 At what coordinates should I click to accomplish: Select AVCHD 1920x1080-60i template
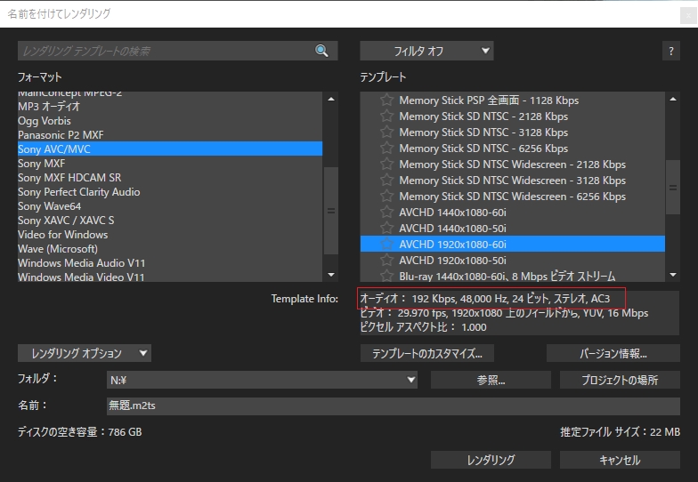[513, 244]
